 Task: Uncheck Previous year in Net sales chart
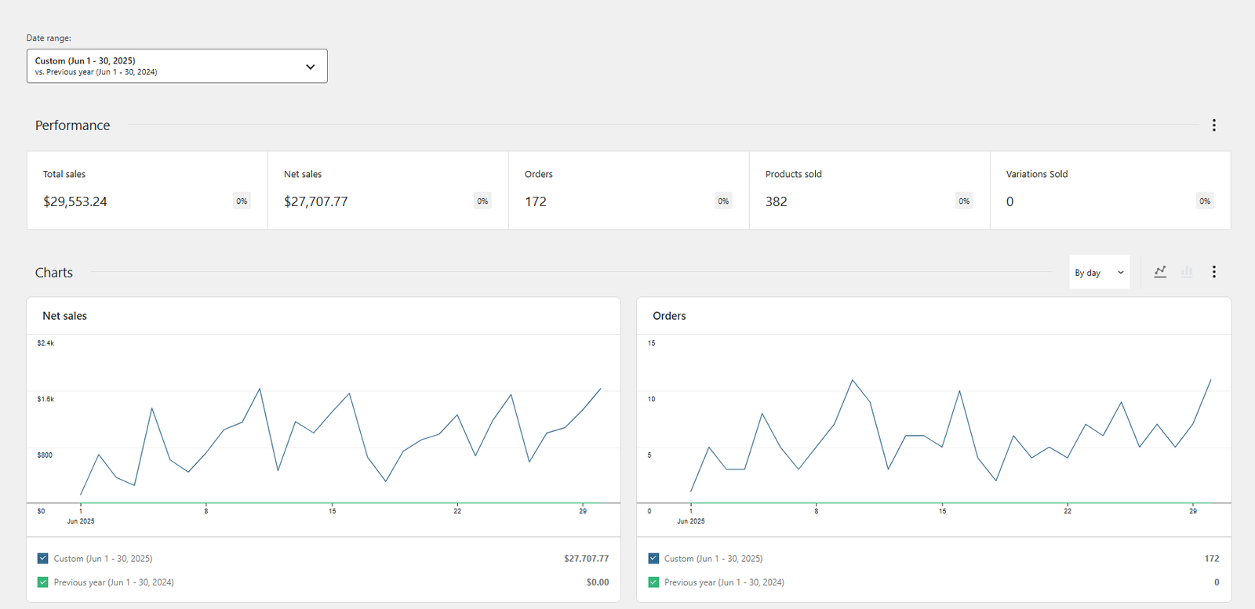point(42,582)
